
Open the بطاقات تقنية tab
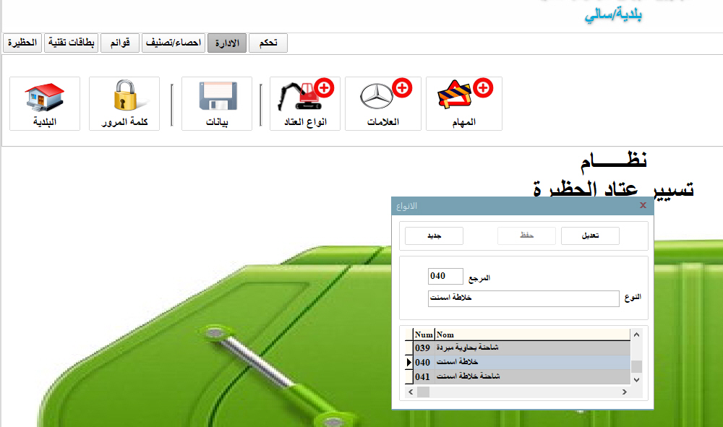pyautogui.click(x=72, y=43)
